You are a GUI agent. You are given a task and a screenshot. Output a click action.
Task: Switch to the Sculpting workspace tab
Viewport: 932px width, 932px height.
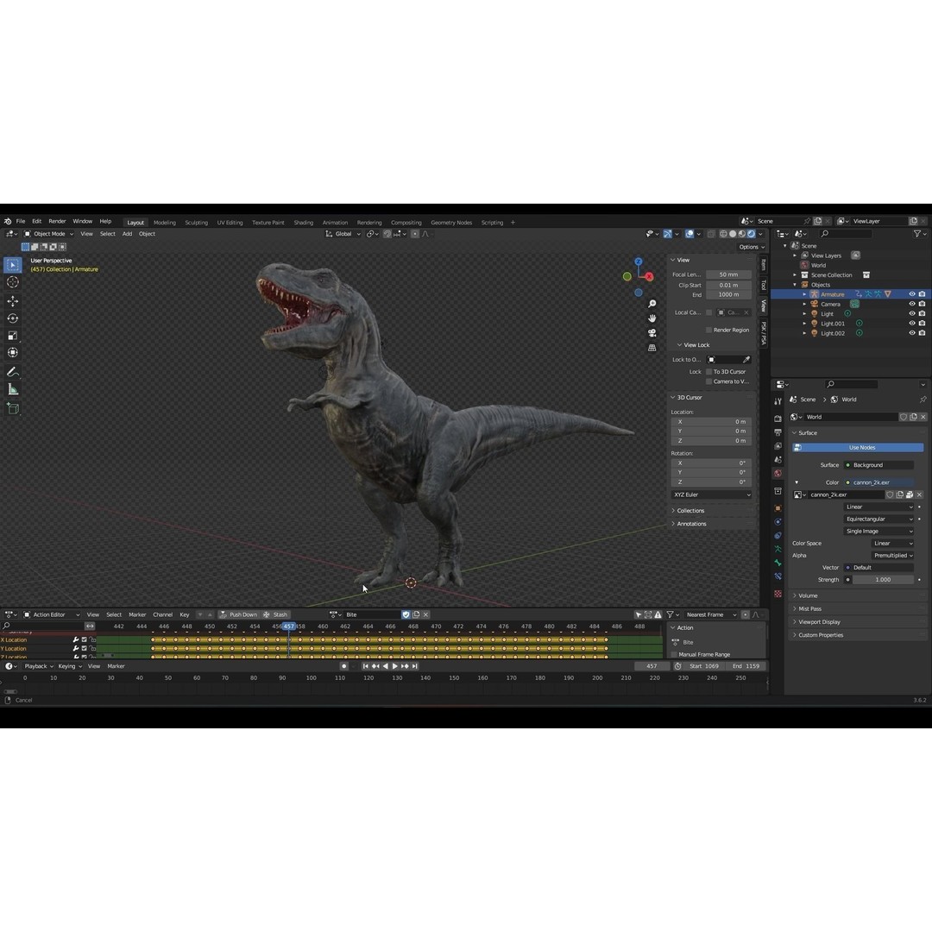[196, 223]
